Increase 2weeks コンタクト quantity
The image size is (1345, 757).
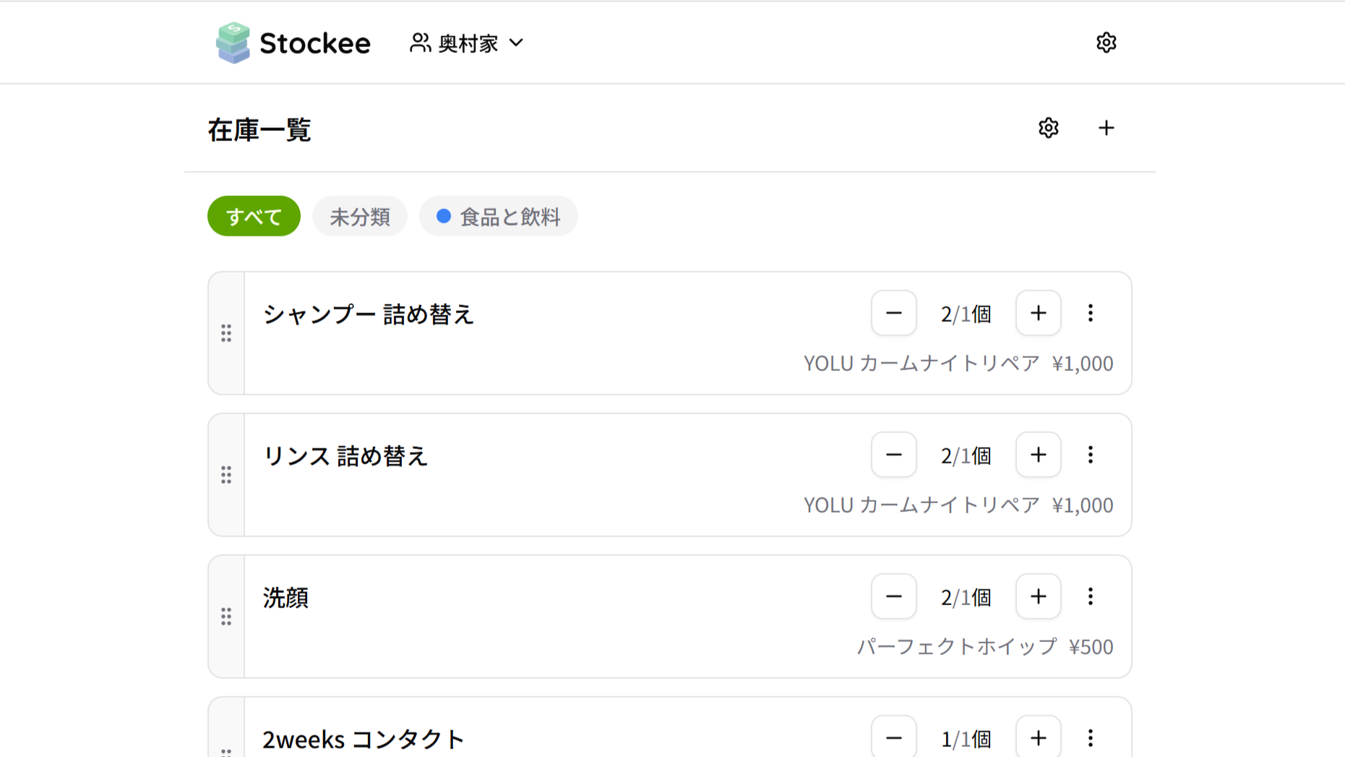tap(1038, 737)
